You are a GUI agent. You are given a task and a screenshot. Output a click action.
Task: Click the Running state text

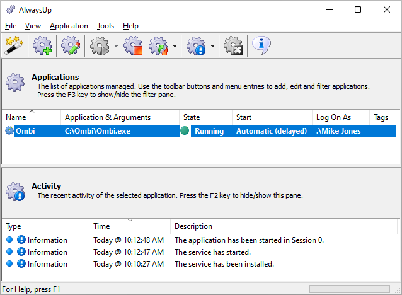click(x=209, y=131)
